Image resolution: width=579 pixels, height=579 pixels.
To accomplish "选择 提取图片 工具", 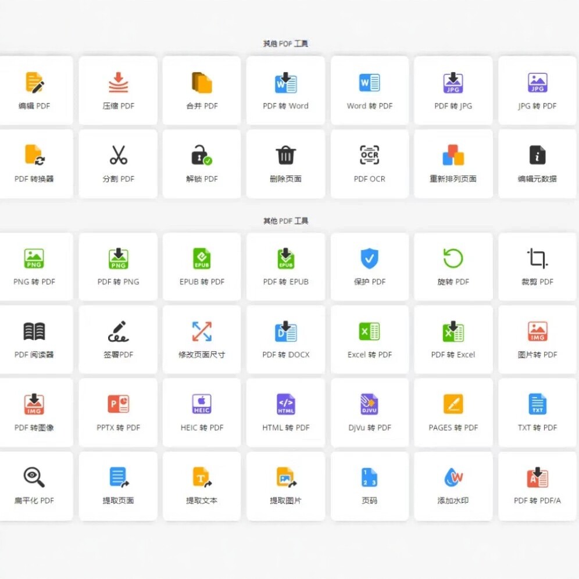I will click(x=285, y=486).
